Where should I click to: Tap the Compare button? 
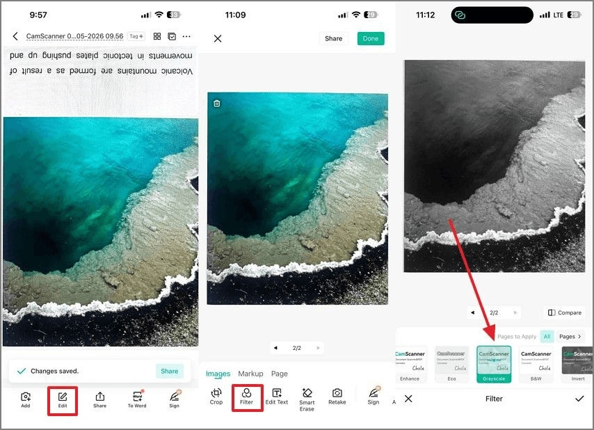click(x=565, y=312)
